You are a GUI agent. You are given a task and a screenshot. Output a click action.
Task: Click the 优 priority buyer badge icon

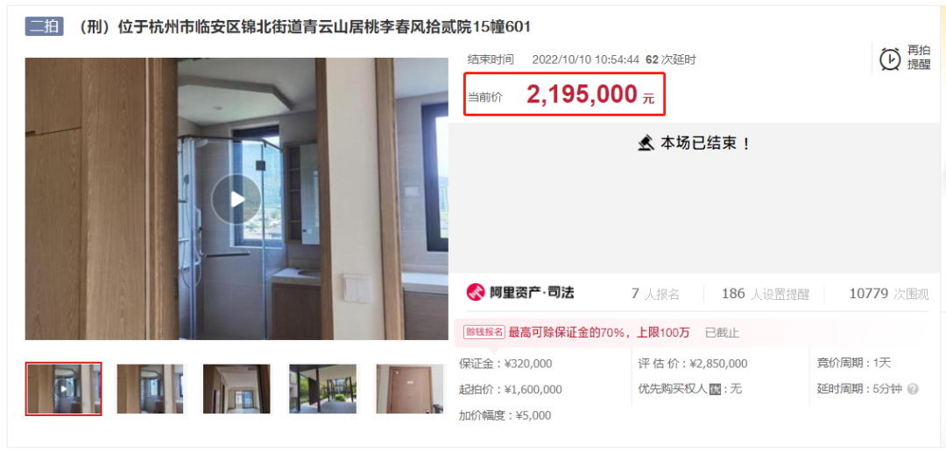pos(715,389)
